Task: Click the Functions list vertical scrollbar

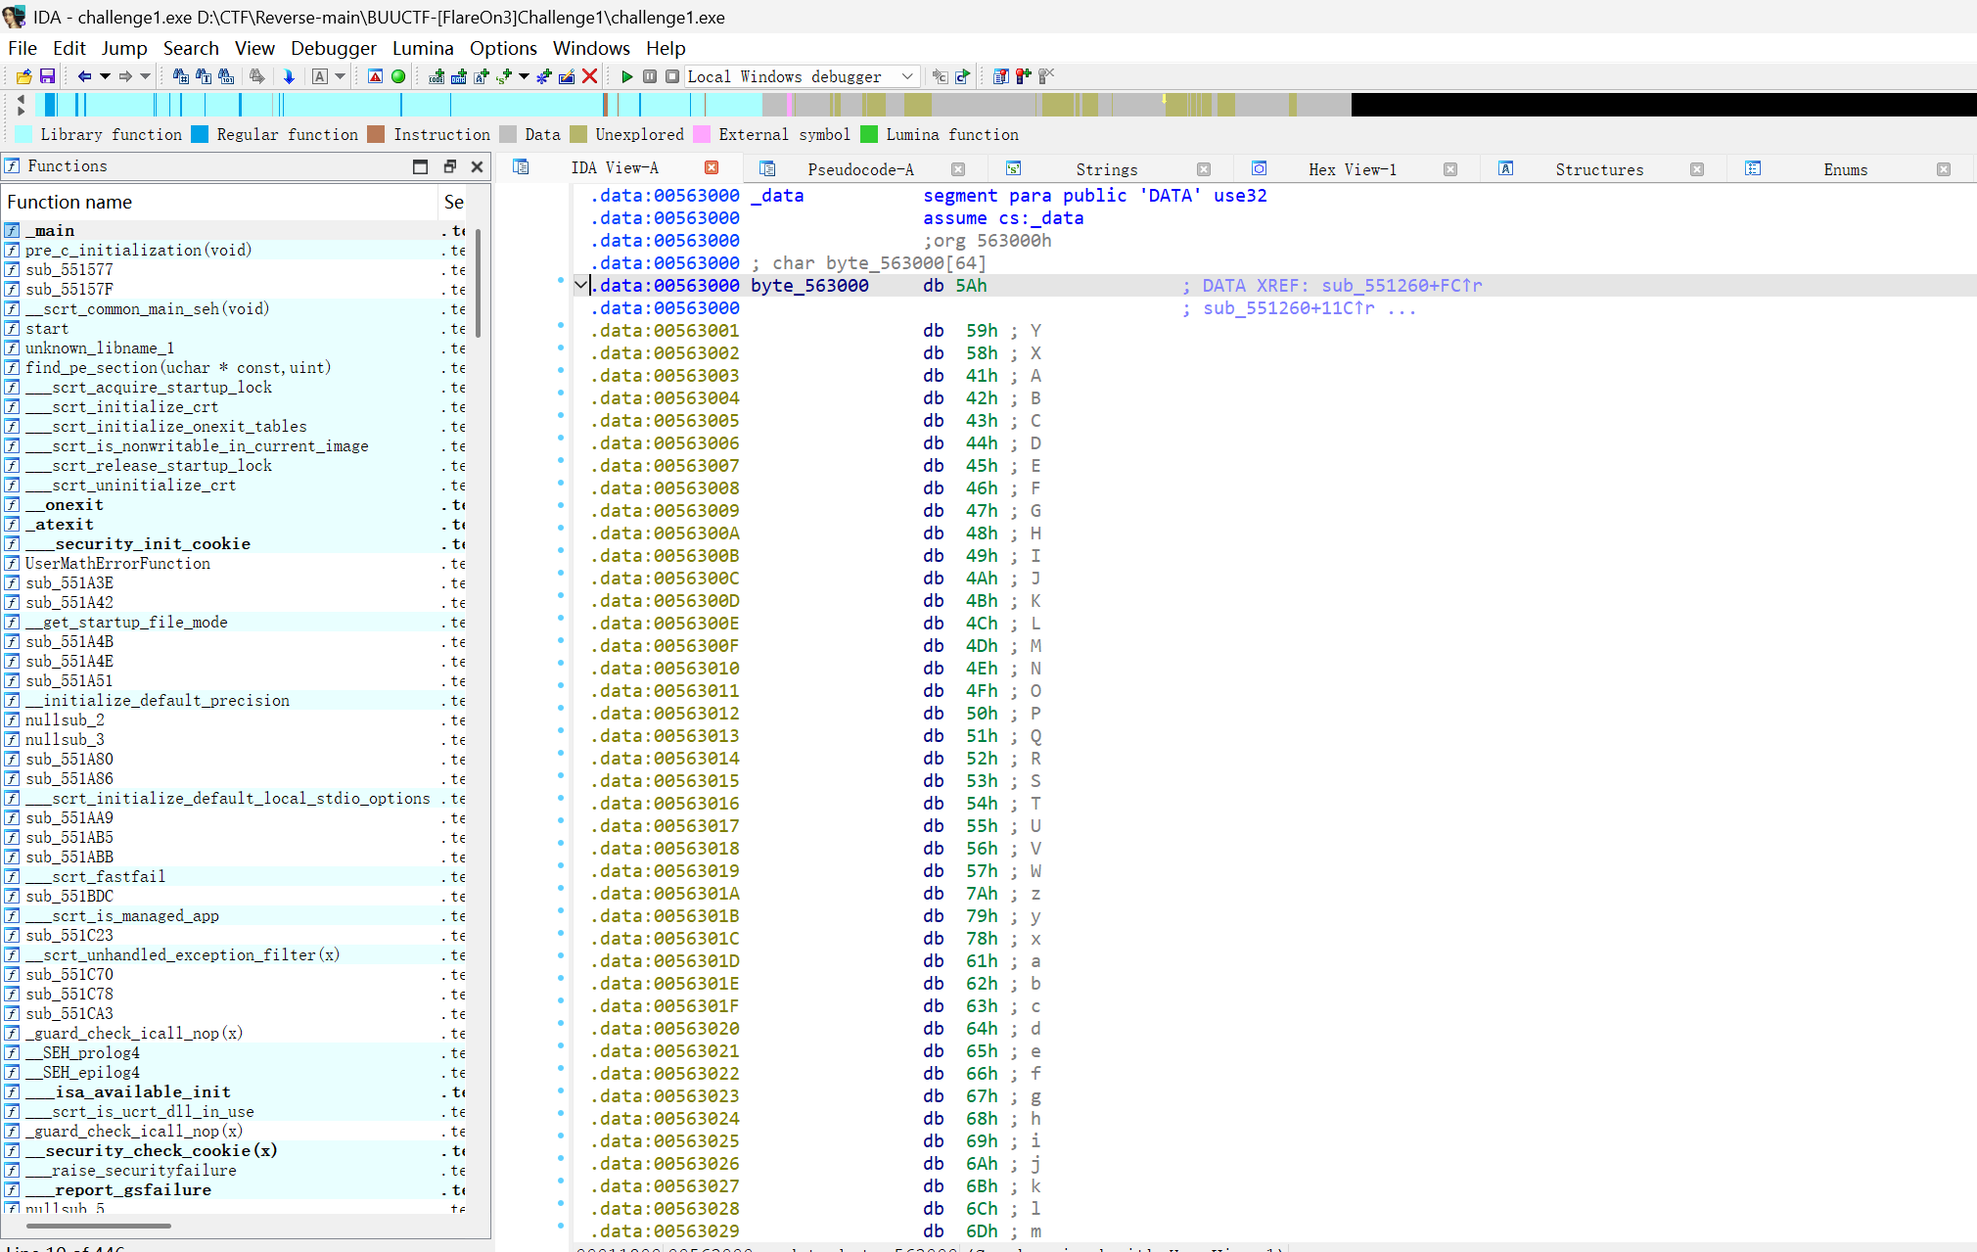Action: pos(478,284)
